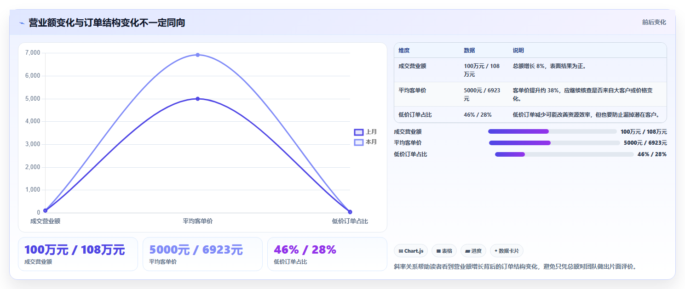
Task: Click the x-axis label 平均客单价
Action: coord(198,221)
